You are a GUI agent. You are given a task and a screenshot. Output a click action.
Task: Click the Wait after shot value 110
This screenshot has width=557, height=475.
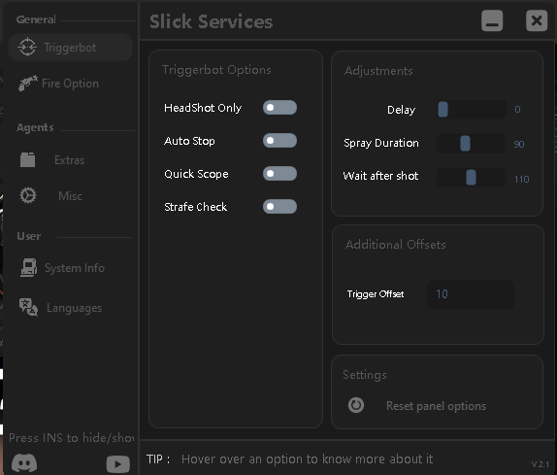coord(522,179)
